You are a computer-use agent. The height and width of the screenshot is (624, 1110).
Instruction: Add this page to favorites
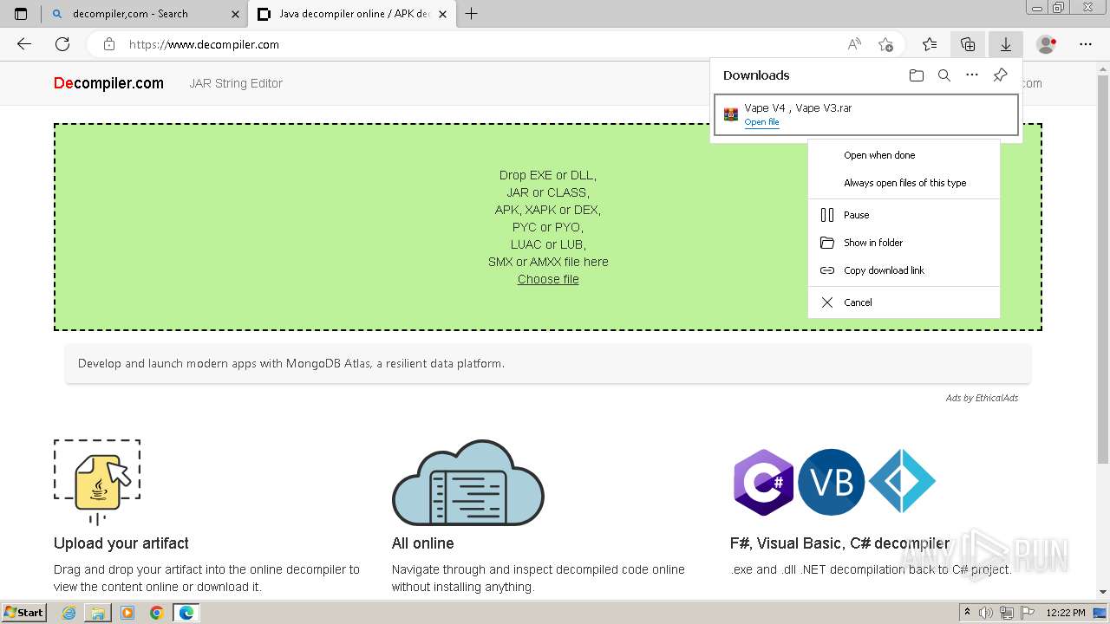pos(885,44)
